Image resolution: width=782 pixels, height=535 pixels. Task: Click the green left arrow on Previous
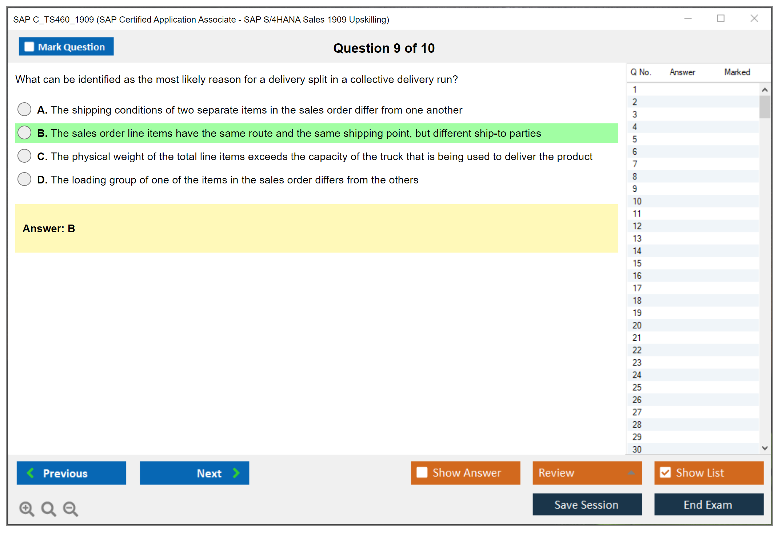point(31,473)
